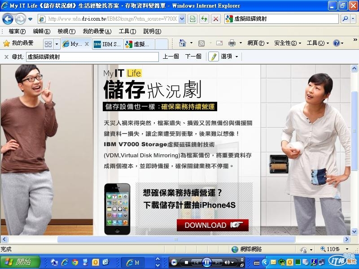This screenshot has width=359, height=269.
Task: Click the Forward navigation arrow
Action: coord(20,19)
